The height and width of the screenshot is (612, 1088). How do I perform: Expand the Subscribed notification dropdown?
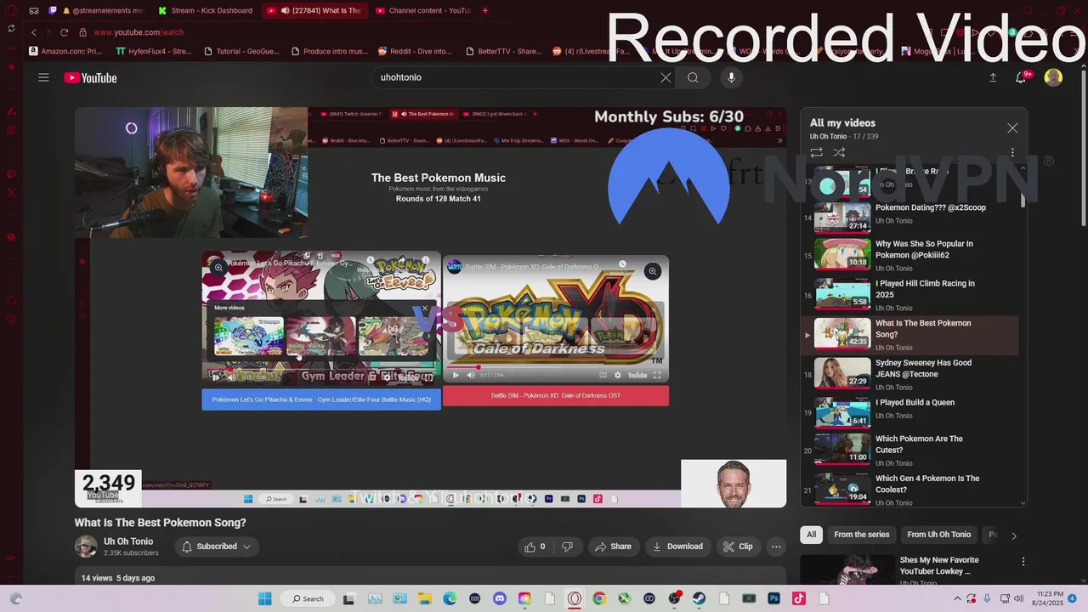point(217,547)
